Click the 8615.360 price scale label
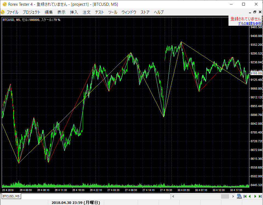Image resolution: width=263 pixels, height=205 pixels. click(x=257, y=158)
